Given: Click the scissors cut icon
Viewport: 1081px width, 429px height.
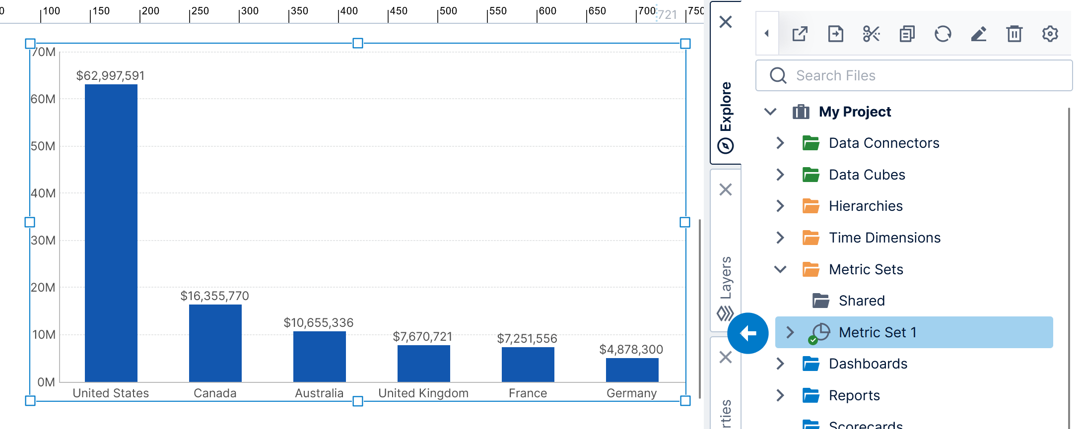Looking at the screenshot, I should coord(871,34).
